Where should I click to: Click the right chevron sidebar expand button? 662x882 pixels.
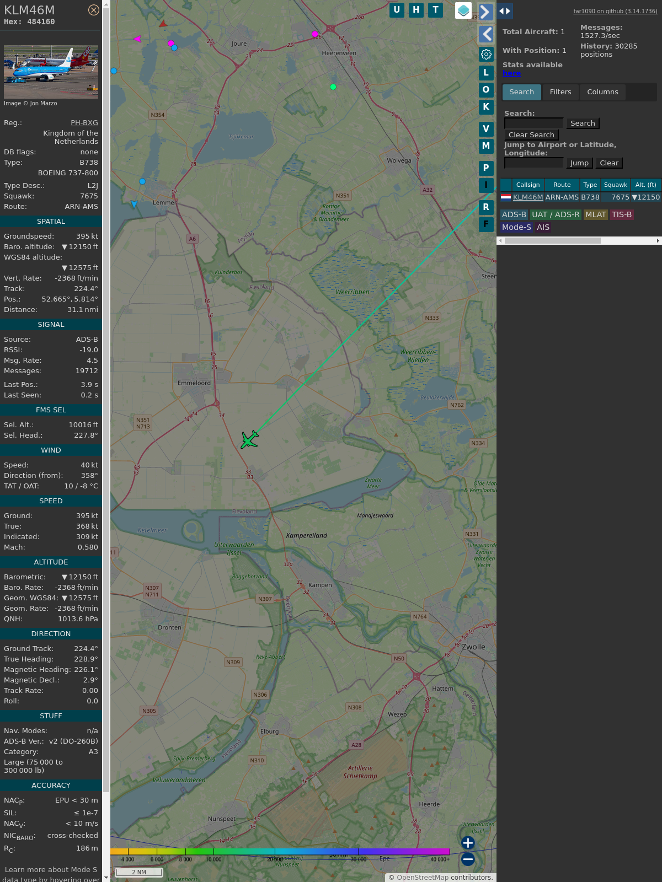tap(485, 12)
